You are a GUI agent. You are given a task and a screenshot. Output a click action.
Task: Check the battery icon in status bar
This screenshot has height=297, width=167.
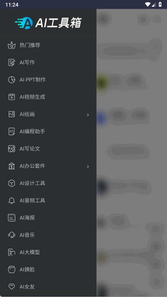click(160, 4)
